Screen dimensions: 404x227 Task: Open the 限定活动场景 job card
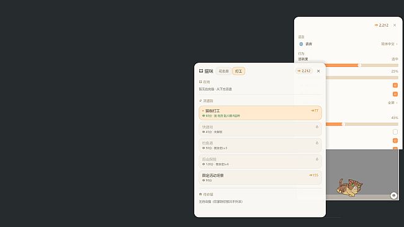pos(260,177)
